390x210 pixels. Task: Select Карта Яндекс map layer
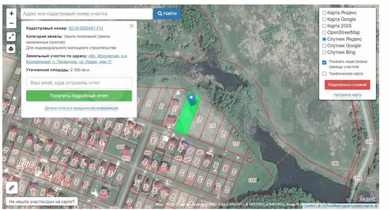point(324,12)
